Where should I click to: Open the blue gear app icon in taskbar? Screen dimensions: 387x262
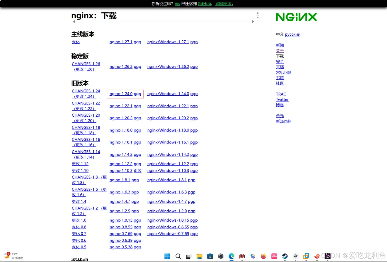tap(253, 256)
